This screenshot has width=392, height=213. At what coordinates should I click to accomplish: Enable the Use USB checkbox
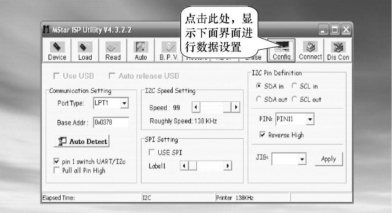pos(56,76)
